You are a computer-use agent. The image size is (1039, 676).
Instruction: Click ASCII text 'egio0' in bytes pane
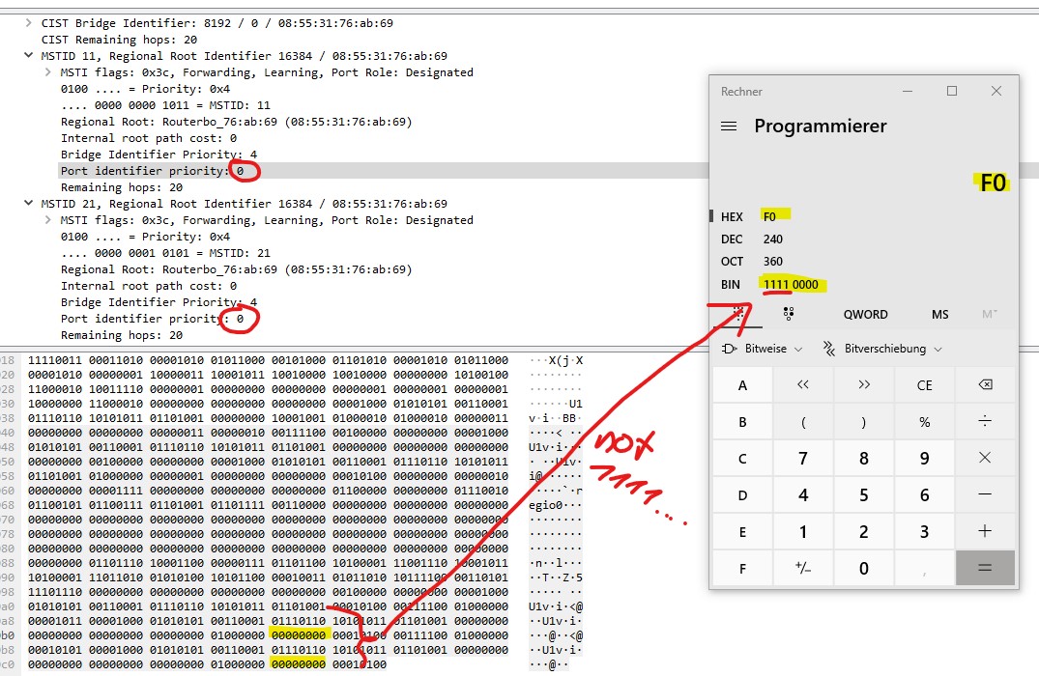tap(545, 505)
